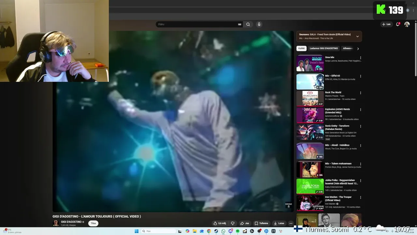The image size is (417, 235).
Task: Open Steam from the taskbar
Action: [216, 231]
